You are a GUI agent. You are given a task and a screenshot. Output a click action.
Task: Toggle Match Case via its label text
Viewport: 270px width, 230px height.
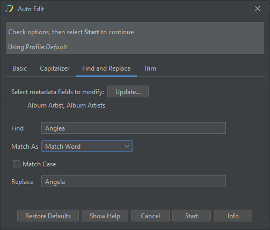[39, 164]
